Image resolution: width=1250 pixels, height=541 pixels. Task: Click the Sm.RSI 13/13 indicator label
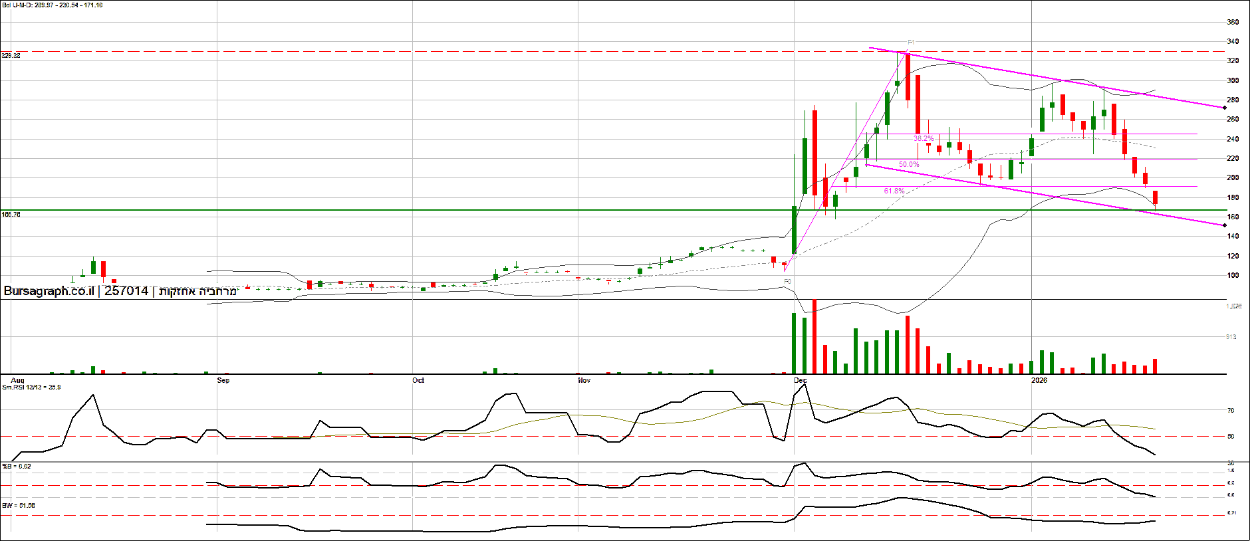click(x=31, y=387)
